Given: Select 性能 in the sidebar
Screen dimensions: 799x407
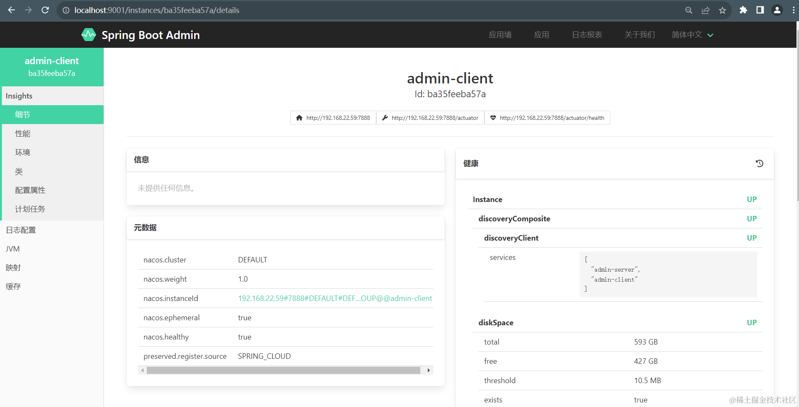Looking at the screenshot, I should pos(52,134).
